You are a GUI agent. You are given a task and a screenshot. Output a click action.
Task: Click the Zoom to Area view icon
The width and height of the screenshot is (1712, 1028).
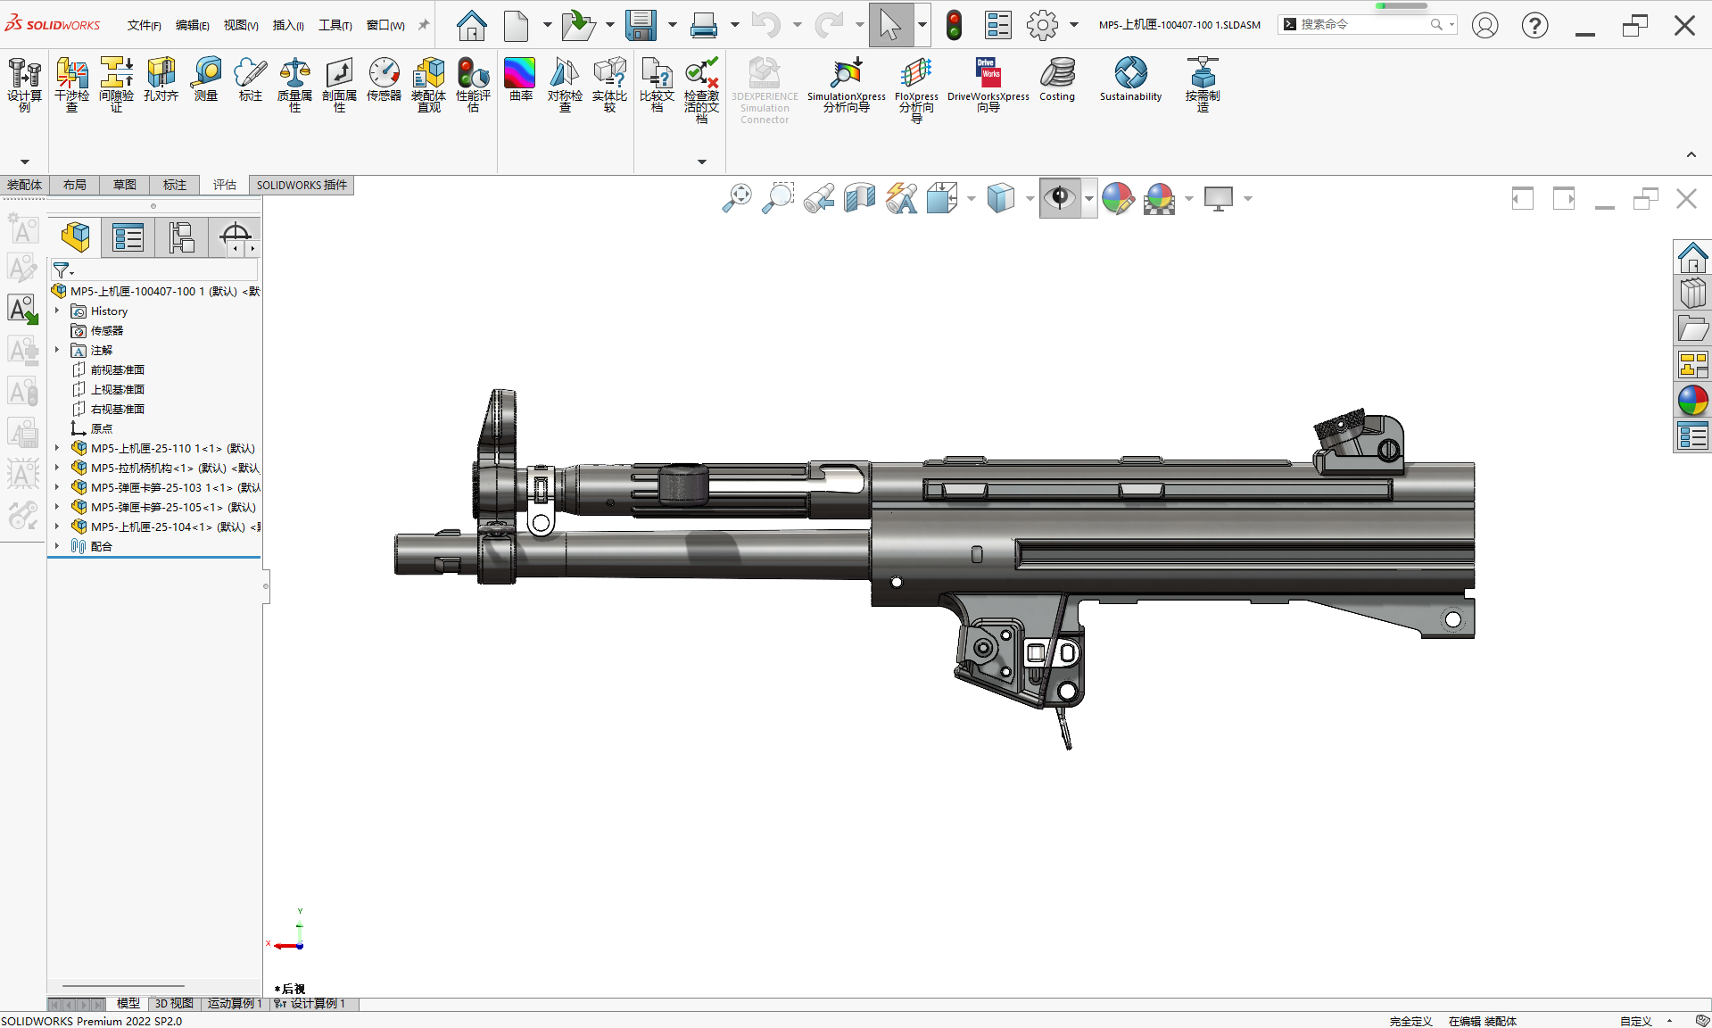[x=778, y=198]
